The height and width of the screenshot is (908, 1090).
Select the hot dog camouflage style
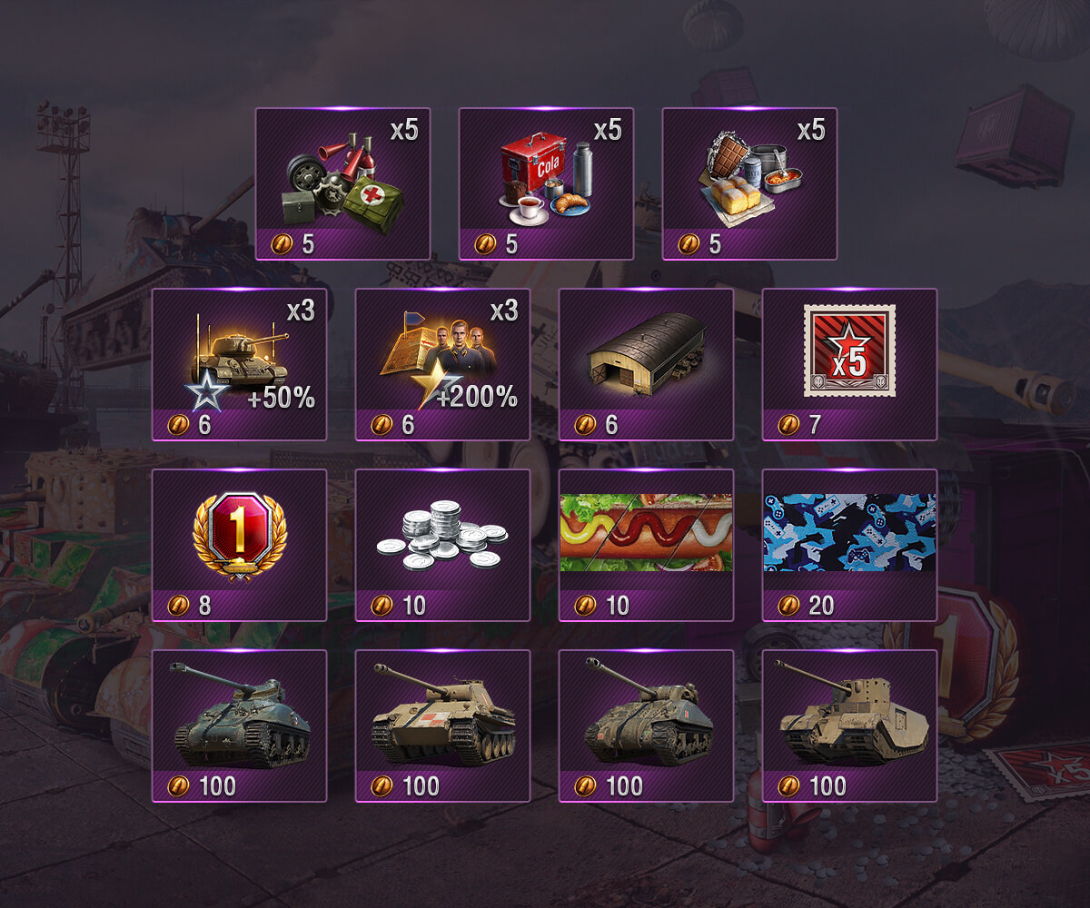tap(646, 545)
